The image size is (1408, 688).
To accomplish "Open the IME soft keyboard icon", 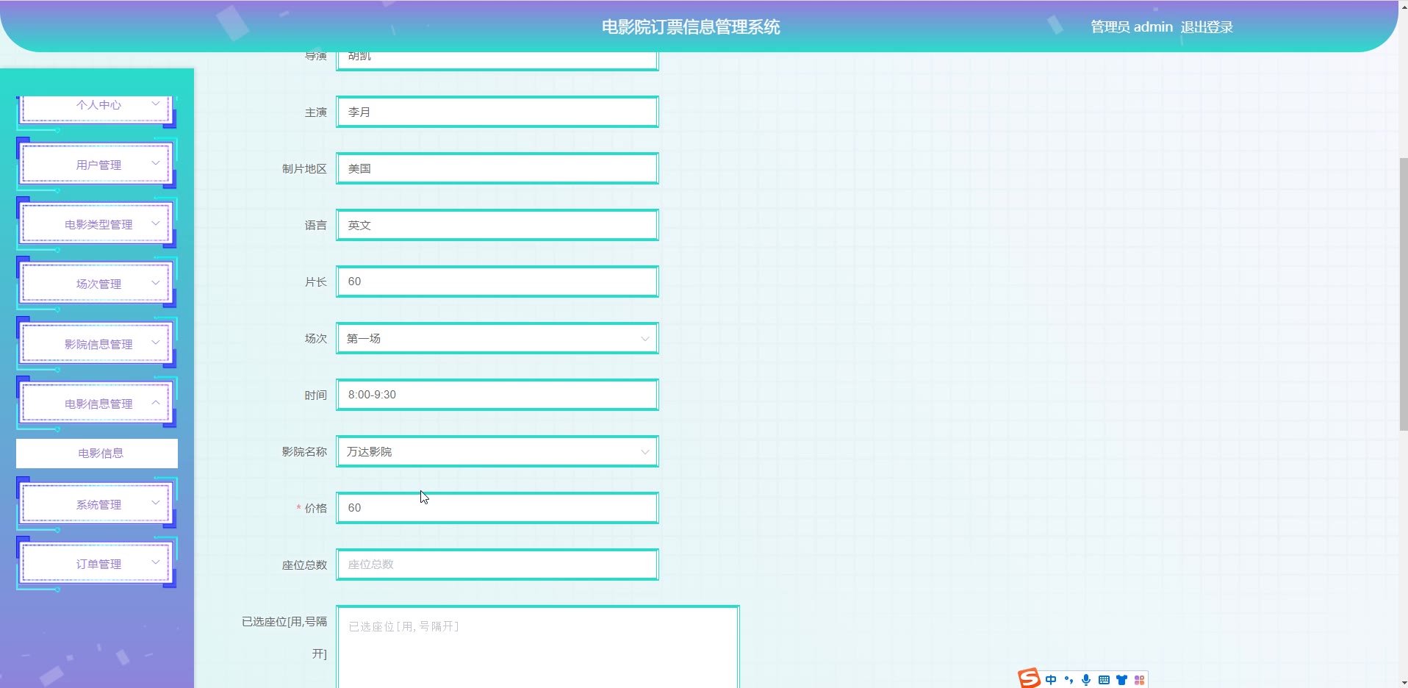I will click(x=1104, y=680).
